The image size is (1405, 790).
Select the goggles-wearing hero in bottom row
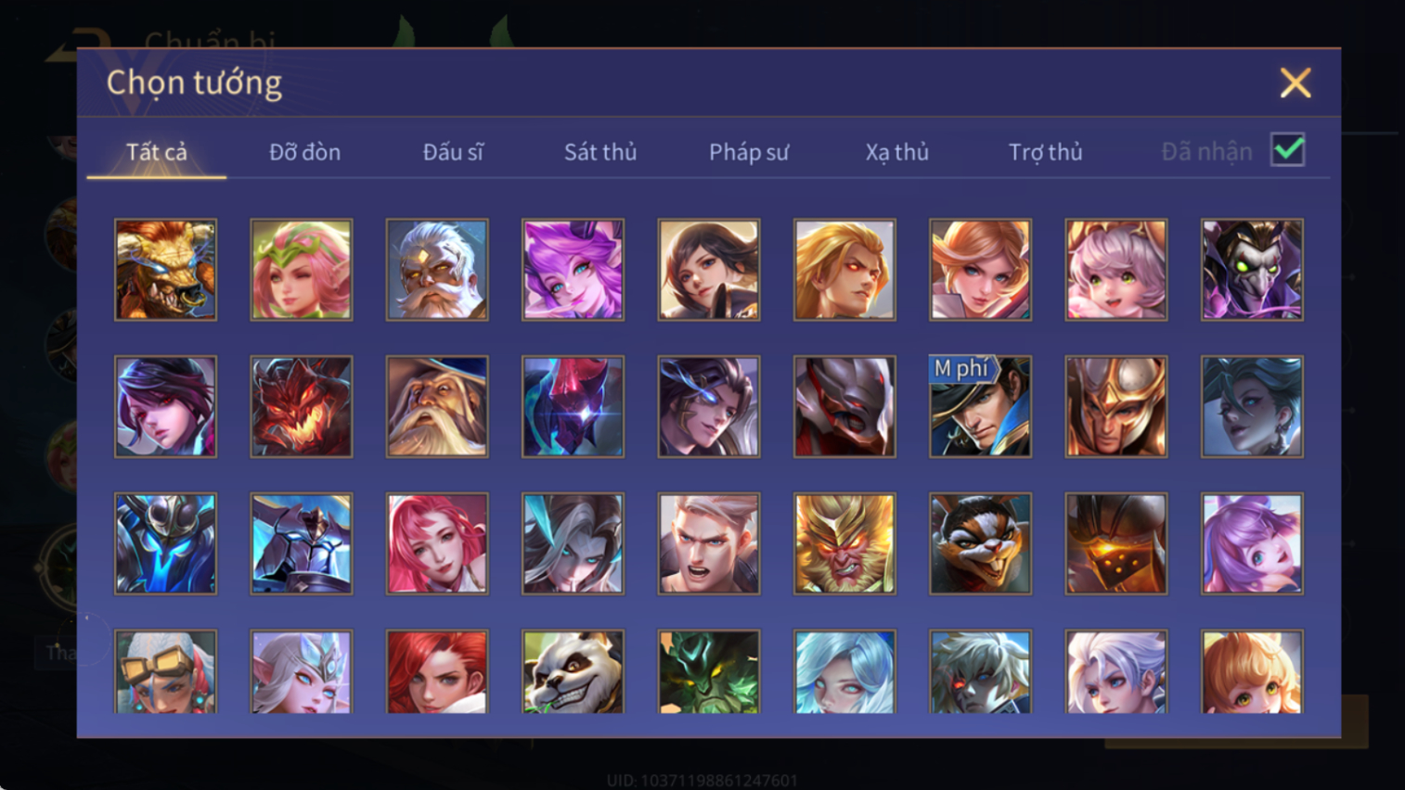point(165,671)
